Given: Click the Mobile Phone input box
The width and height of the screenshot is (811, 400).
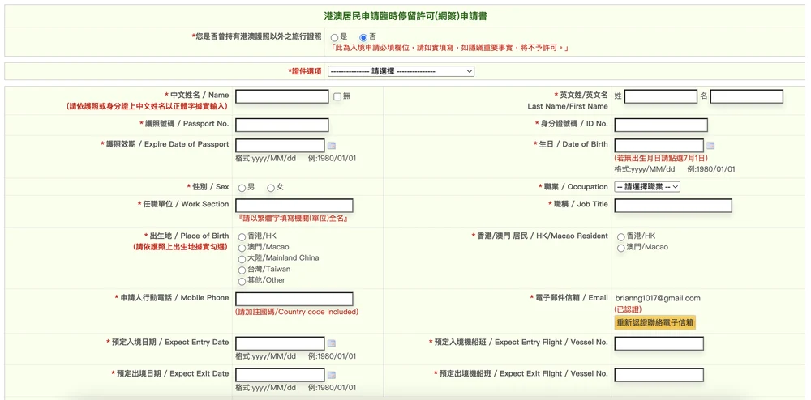Looking at the screenshot, I should click(294, 299).
